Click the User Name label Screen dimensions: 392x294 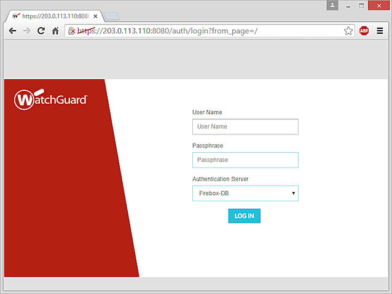tap(207, 112)
